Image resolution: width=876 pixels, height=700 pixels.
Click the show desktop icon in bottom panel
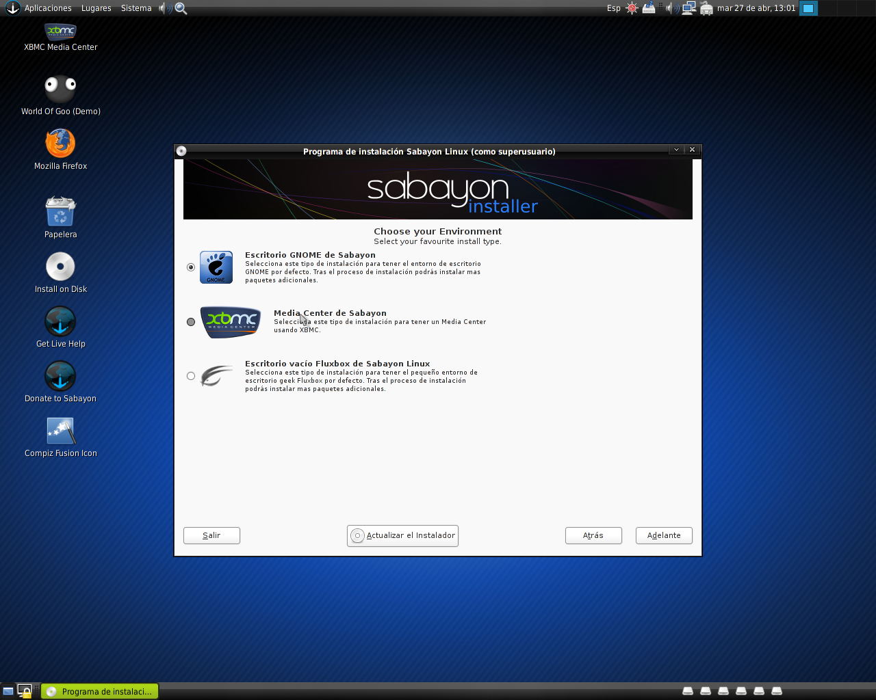click(8, 691)
